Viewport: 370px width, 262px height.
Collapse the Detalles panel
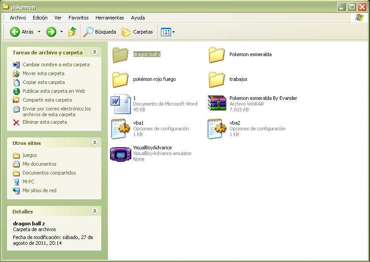(95, 211)
